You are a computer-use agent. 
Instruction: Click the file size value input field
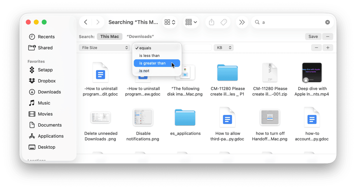[198, 48]
